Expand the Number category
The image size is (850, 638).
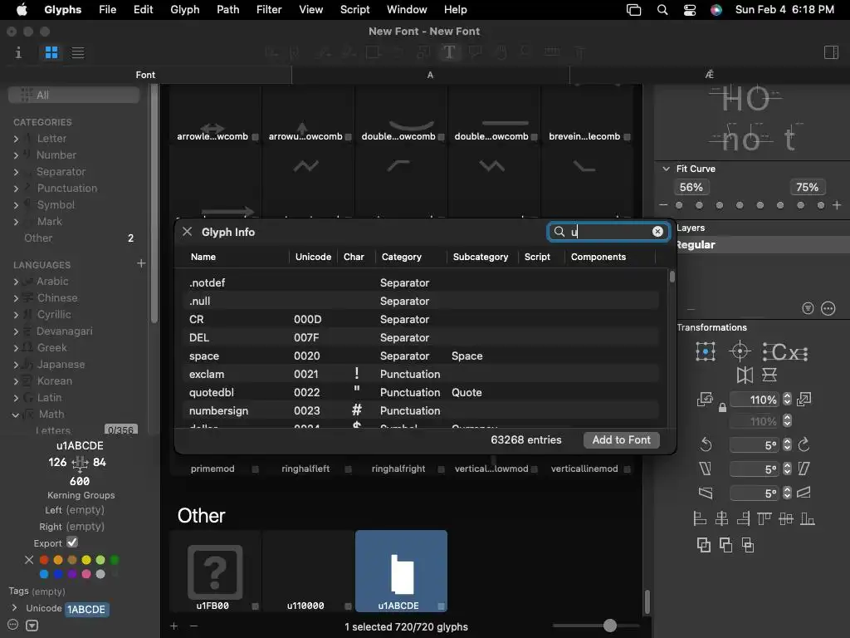point(17,155)
